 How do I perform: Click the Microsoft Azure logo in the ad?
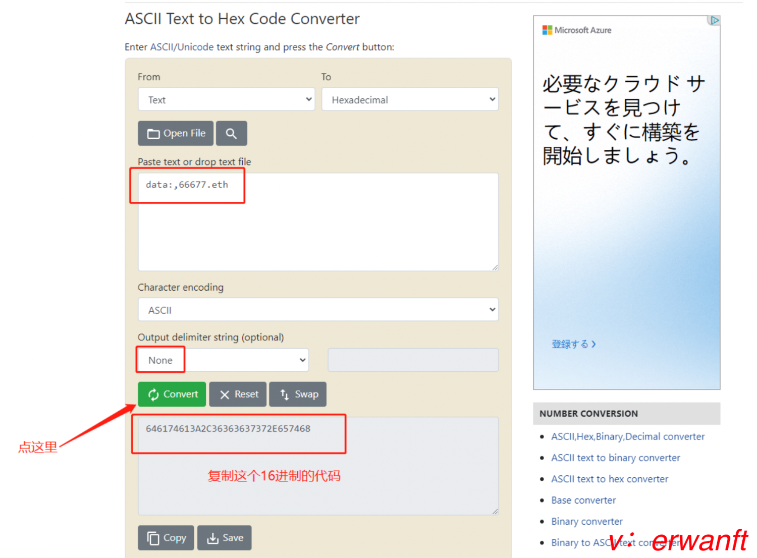click(577, 30)
